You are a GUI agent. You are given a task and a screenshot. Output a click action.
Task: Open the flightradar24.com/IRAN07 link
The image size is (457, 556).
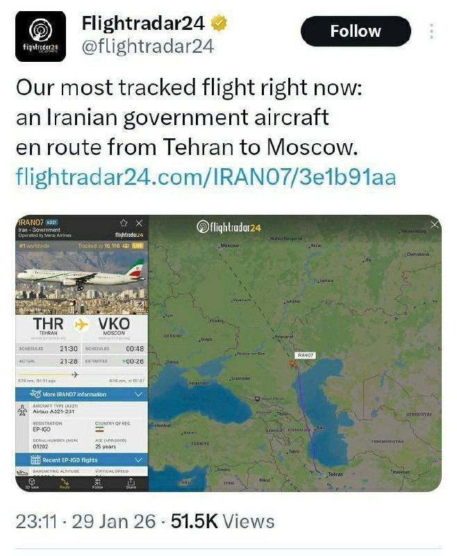206,177
